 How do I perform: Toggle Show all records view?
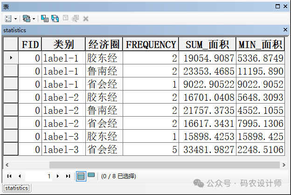tap(81, 176)
